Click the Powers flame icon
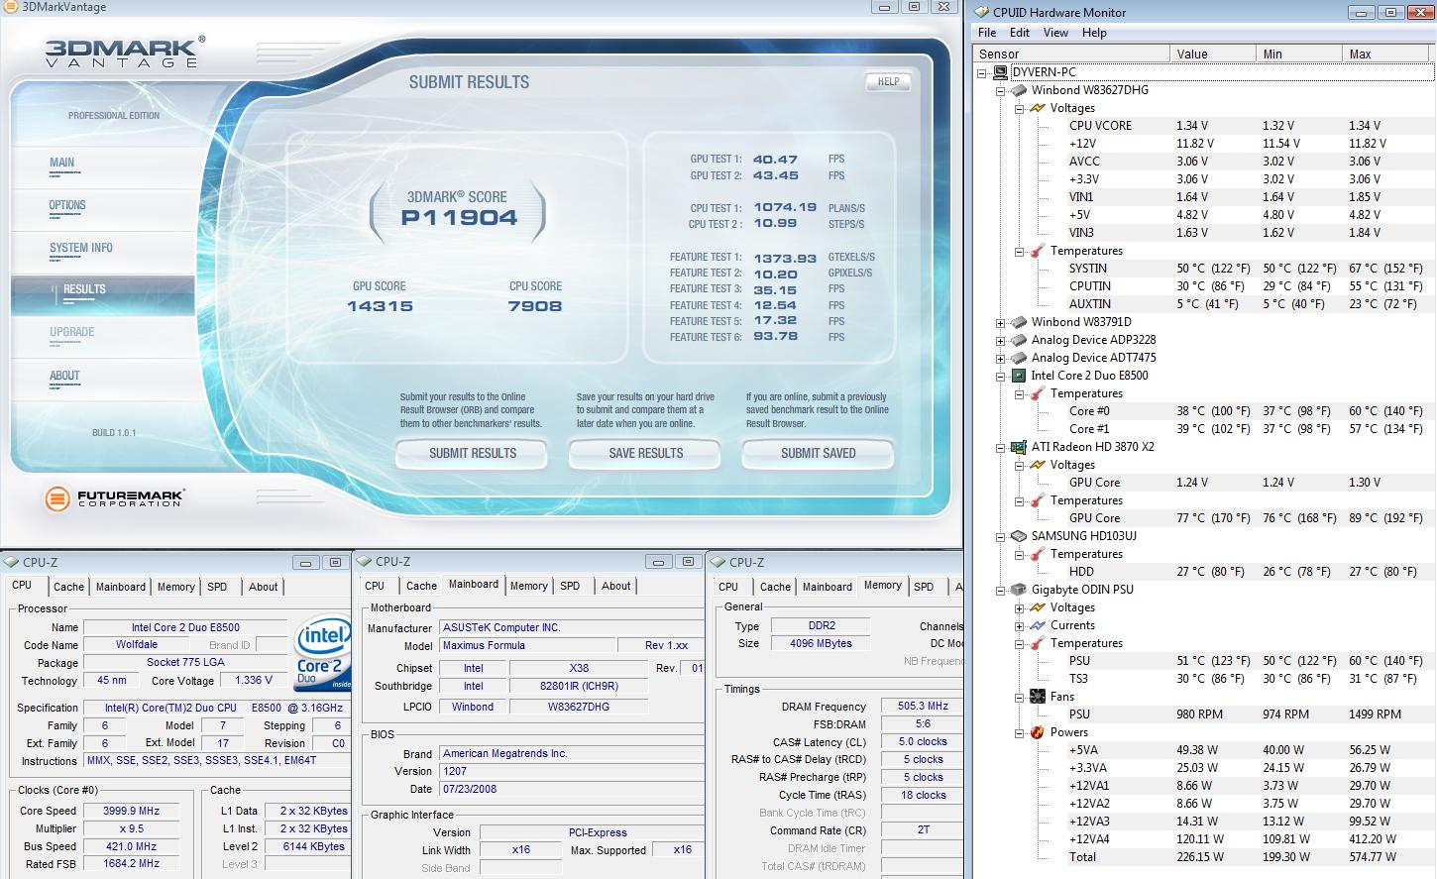 tap(1038, 732)
